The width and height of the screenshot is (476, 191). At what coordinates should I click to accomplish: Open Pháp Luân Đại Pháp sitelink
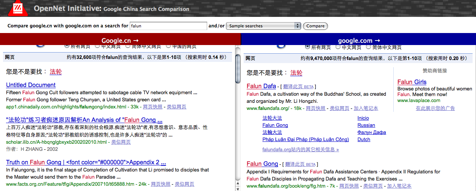306,140
